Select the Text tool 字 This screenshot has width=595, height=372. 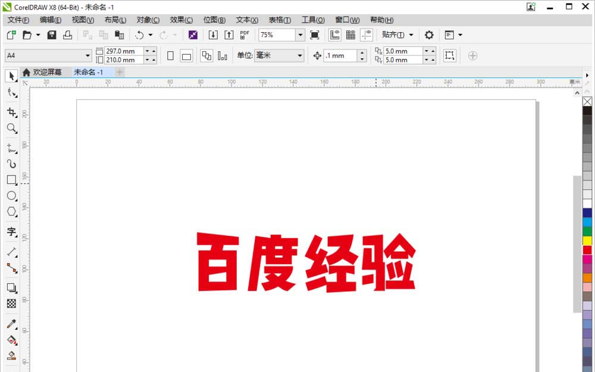click(11, 232)
